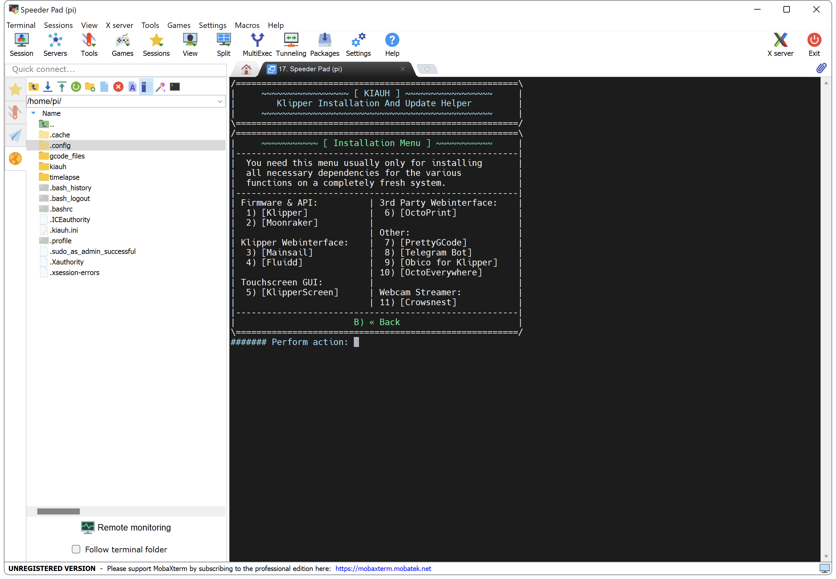Viewport: 836px width, 579px height.
Task: Open the Help menu in menu bar
Action: [276, 25]
